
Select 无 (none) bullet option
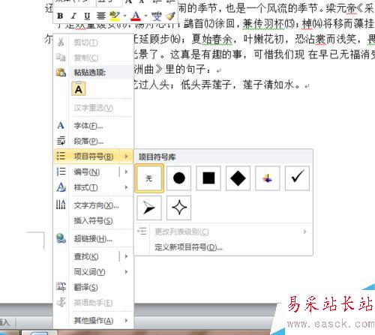149,178
